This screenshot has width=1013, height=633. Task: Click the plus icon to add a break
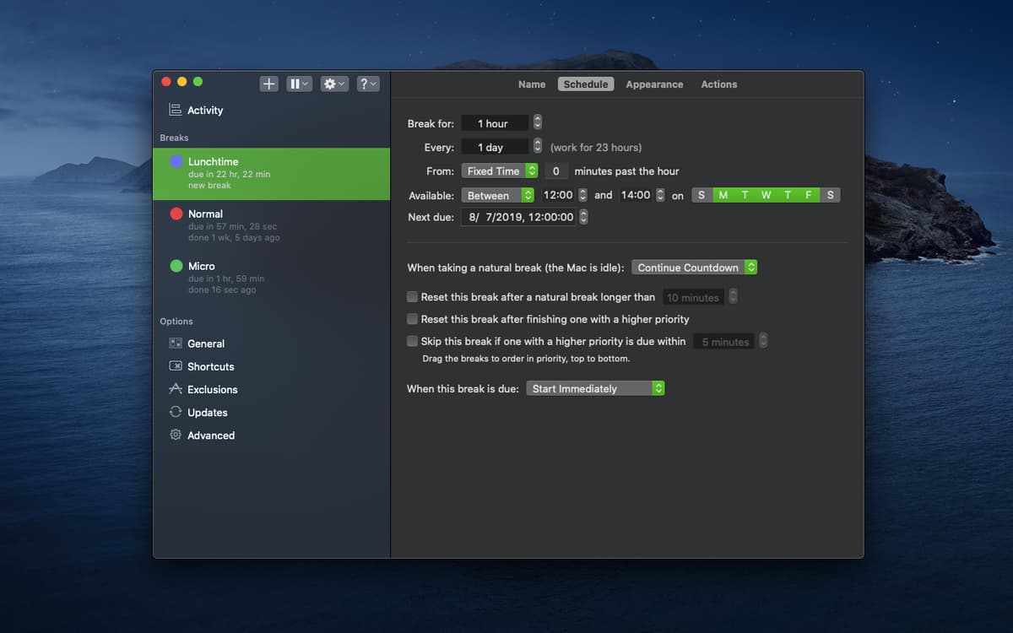[x=268, y=84]
